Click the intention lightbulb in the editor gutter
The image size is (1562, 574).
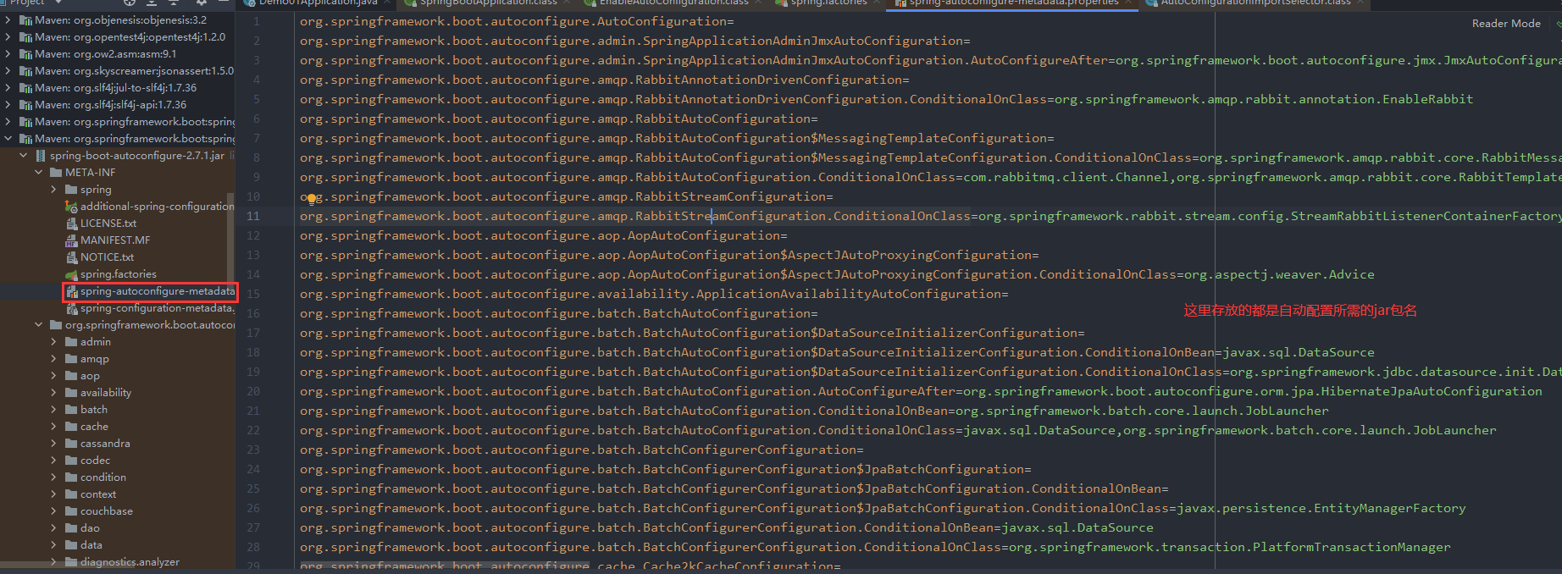[x=312, y=200]
